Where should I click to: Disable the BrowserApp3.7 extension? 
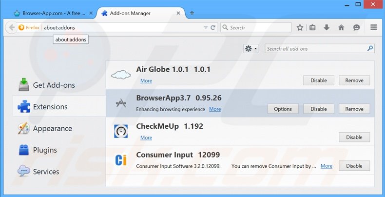click(x=319, y=109)
